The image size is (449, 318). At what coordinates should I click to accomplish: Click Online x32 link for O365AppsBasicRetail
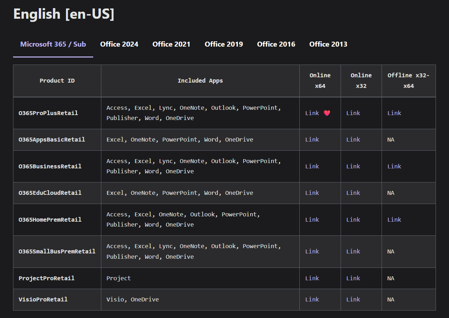coord(353,139)
